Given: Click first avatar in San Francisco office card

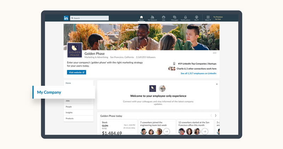Looking at the screenshot, I should 182,131.
